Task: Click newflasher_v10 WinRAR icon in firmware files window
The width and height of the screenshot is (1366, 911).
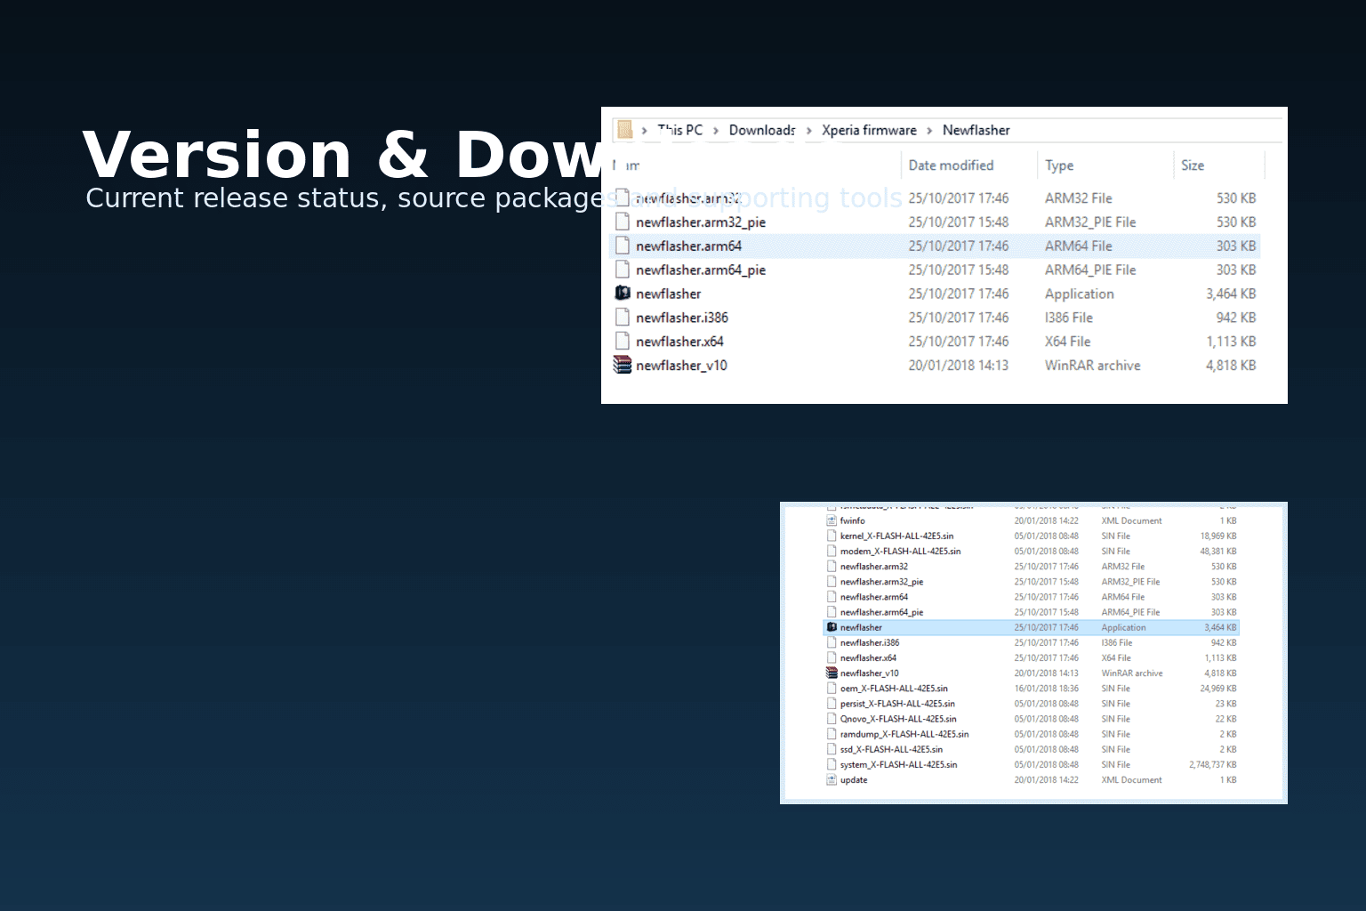Action: pyautogui.click(x=832, y=673)
